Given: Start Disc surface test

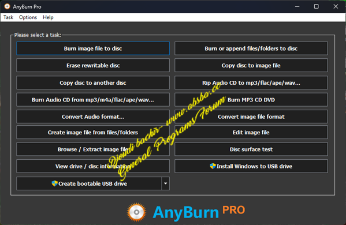Looking at the screenshot, I should click(x=251, y=149).
